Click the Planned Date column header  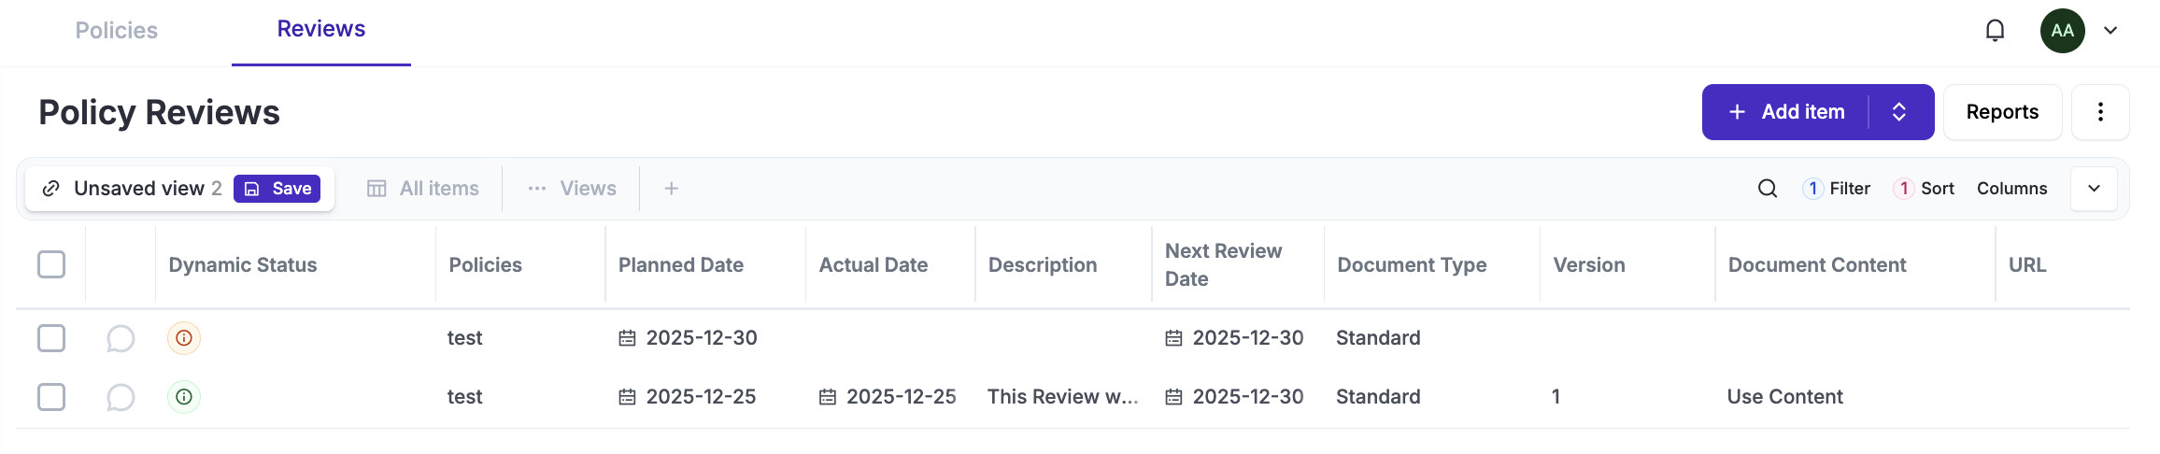pos(681,265)
